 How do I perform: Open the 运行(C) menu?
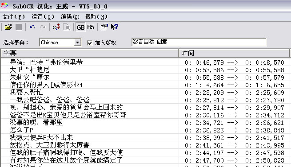[x=43, y=17]
